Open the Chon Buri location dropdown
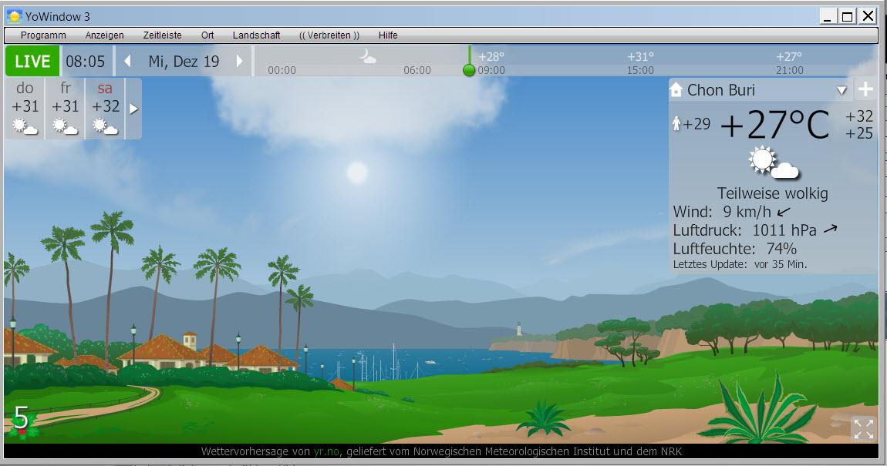This screenshot has height=466, width=887. 841,90
